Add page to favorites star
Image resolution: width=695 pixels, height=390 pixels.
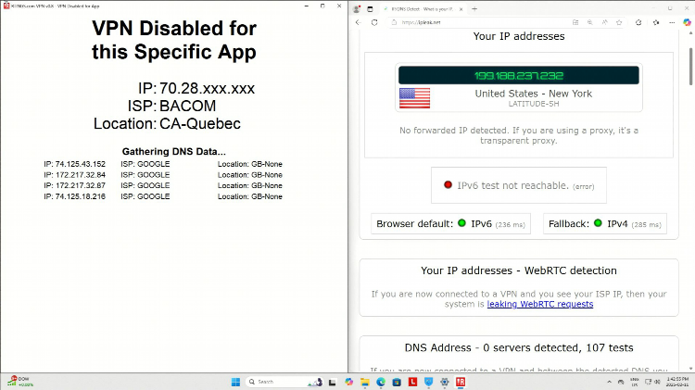coord(619,22)
